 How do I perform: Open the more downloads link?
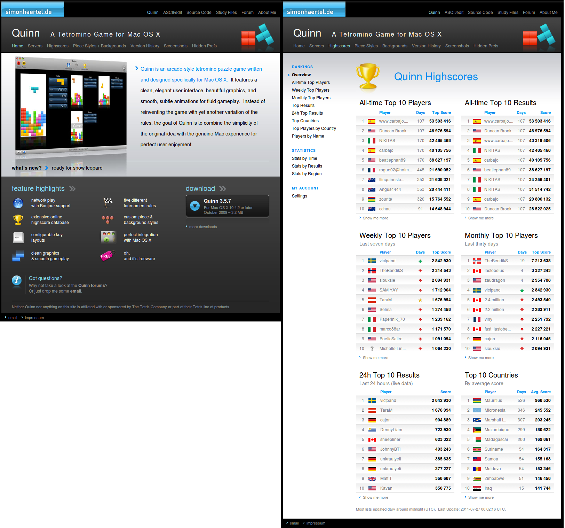click(203, 227)
